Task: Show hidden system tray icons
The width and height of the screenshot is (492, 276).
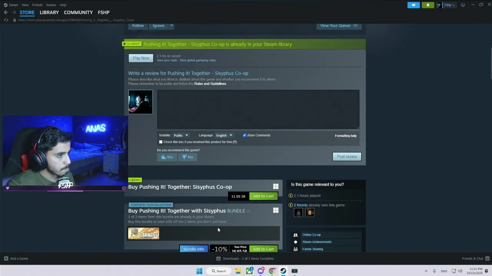Action: [x=426, y=271]
